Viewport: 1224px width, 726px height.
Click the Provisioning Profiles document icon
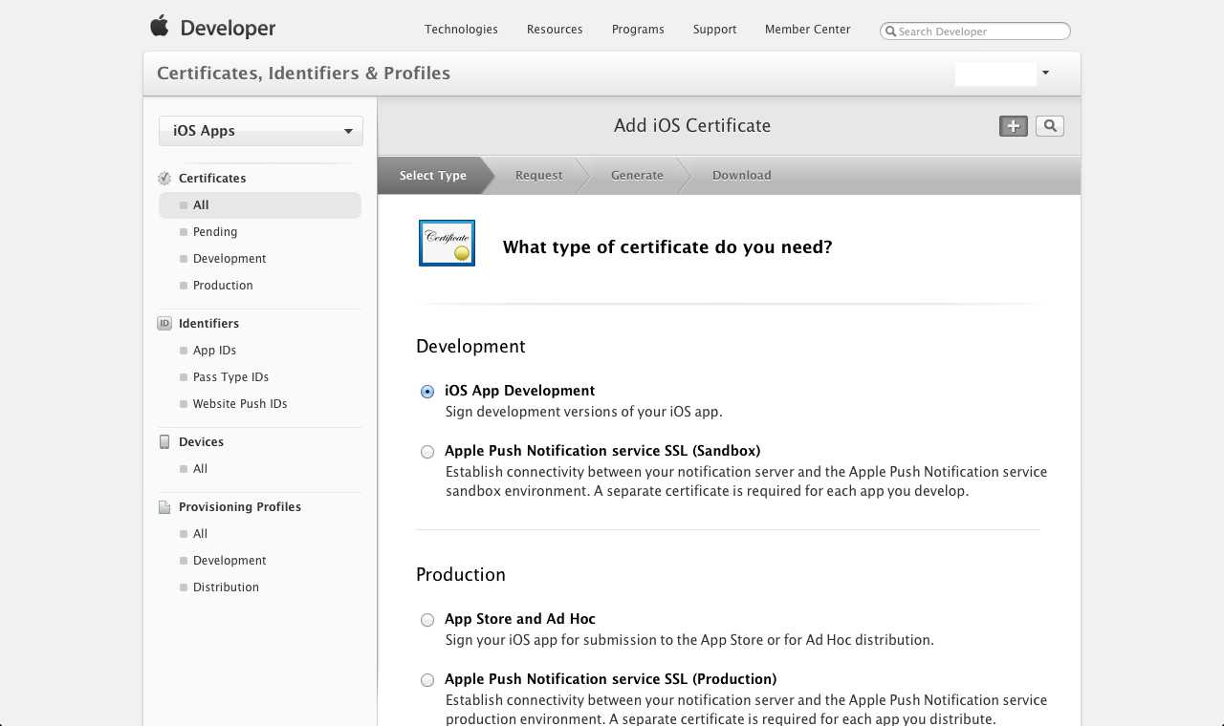164,507
